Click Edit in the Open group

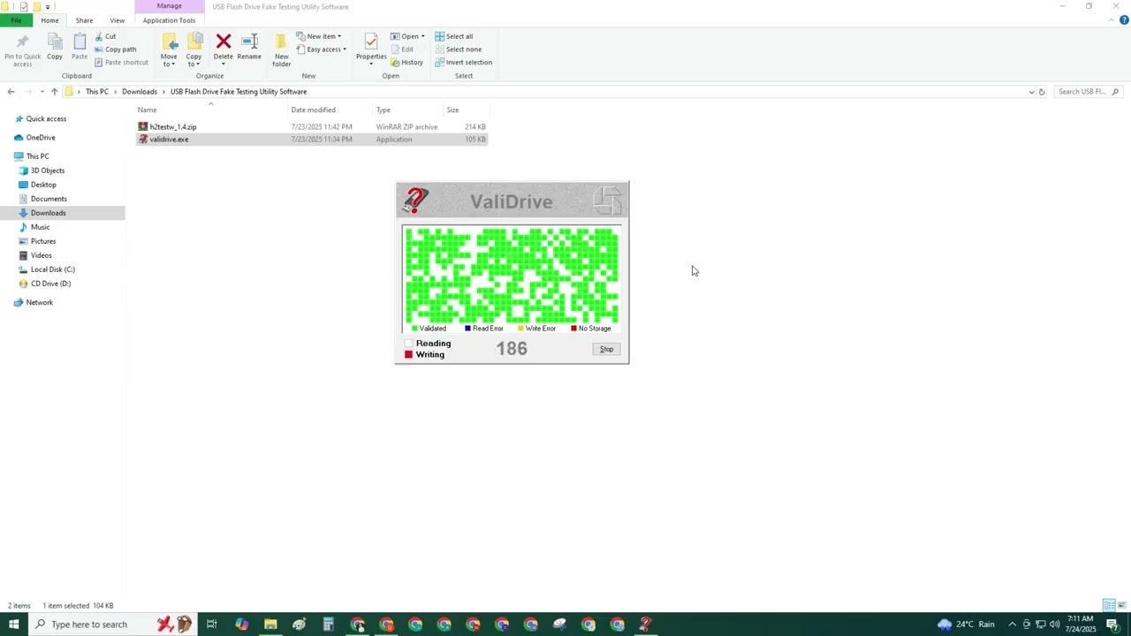tap(402, 49)
